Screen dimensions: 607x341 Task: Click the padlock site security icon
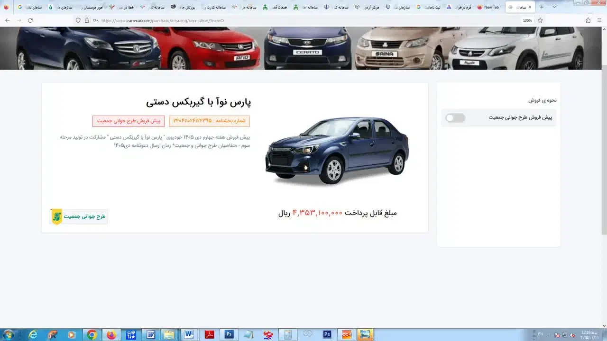tap(87, 20)
